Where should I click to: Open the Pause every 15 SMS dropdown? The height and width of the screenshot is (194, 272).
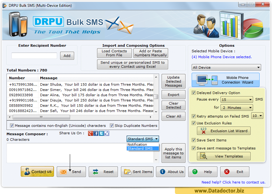tap(237, 100)
